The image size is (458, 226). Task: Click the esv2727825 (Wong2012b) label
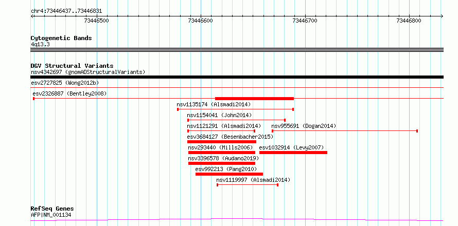[65, 83]
